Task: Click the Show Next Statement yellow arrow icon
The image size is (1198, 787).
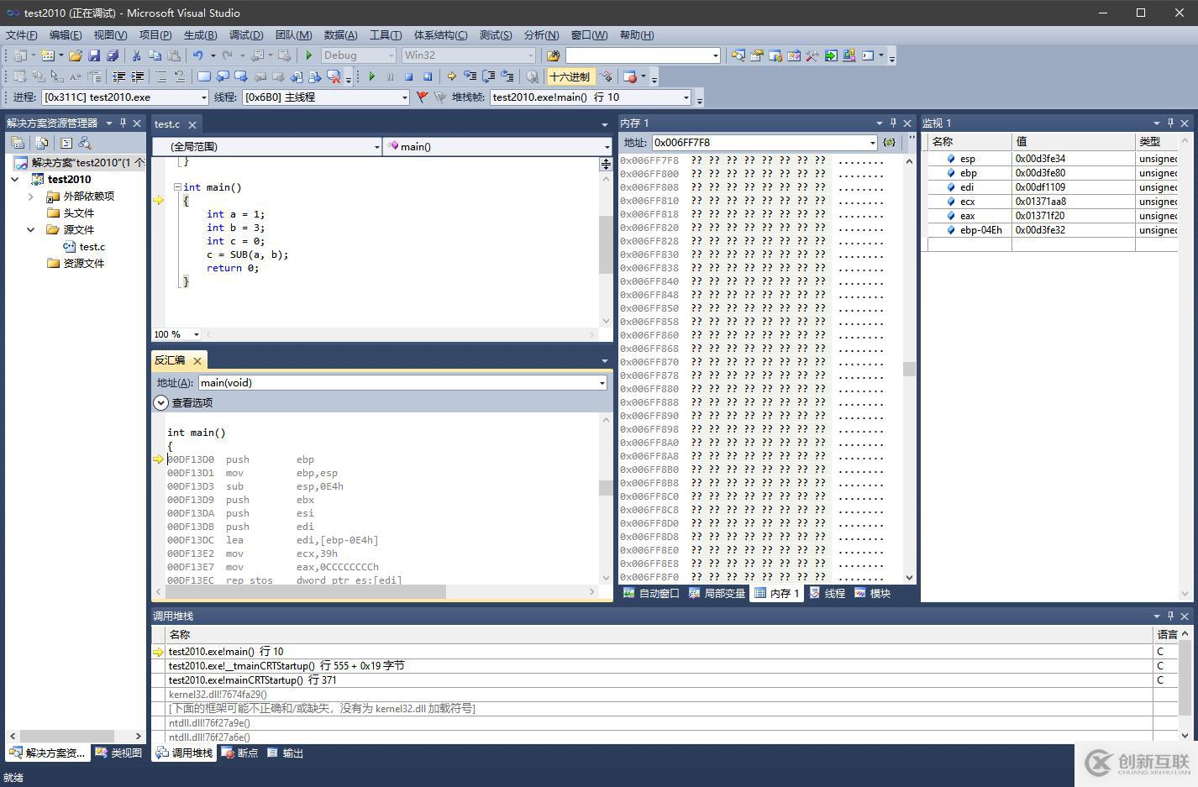Action: [x=451, y=76]
